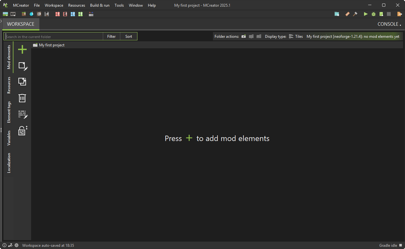Screen dimensions: 405x249
Task: Click the lock element code icon
Action: pos(23,131)
